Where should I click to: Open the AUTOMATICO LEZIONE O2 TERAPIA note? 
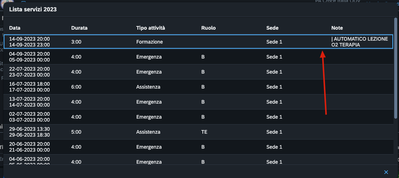pyautogui.click(x=359, y=42)
